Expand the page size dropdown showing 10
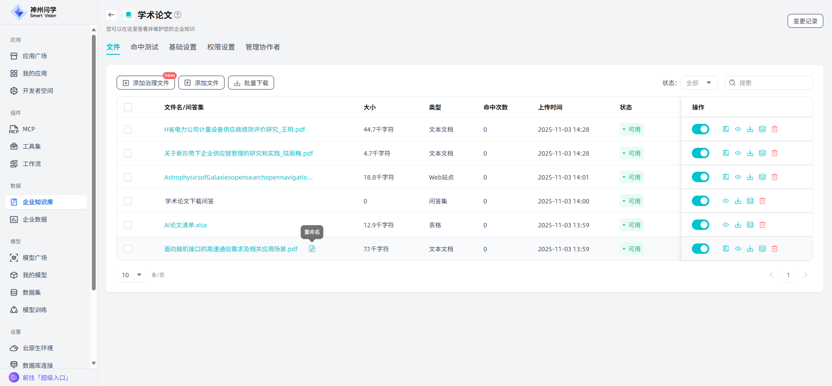Viewport: 832px width, 386px height. (x=131, y=275)
